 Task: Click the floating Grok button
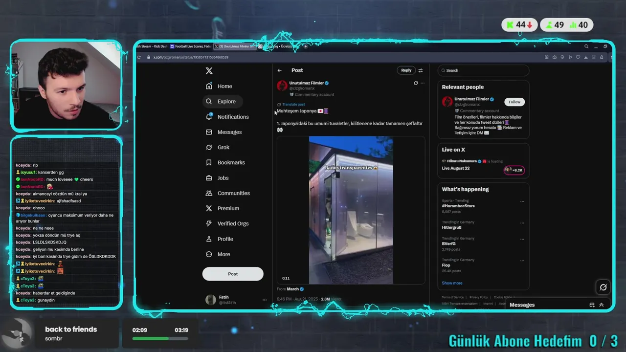coord(603,287)
